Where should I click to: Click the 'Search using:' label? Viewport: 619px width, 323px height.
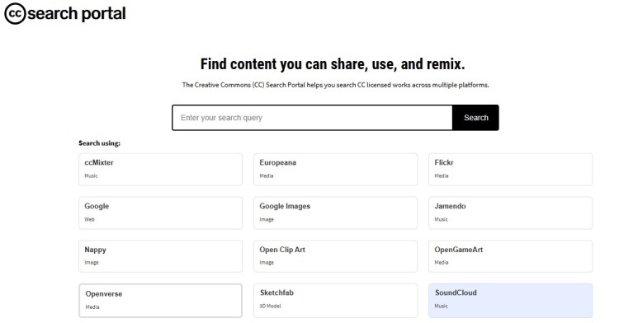100,143
